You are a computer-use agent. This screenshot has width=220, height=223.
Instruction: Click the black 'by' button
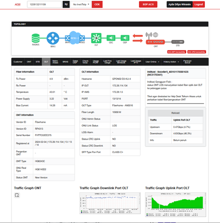pyautogui.click(x=66, y=4)
